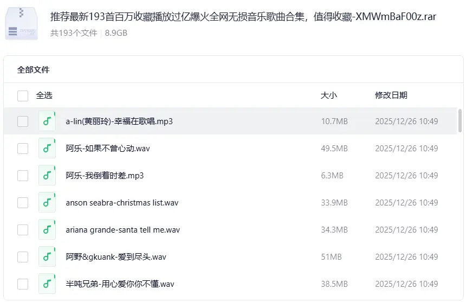The height and width of the screenshot is (302, 466).
Task: Click the RAR archive file icon
Action: tap(21, 23)
